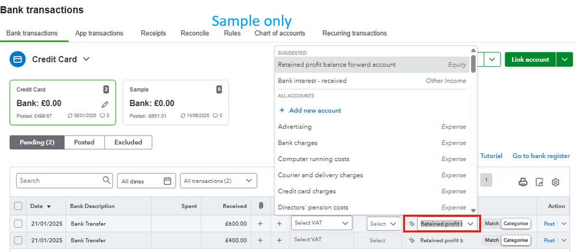This screenshot has height=252, width=576.
Task: Open the All transactions (2) filter dropdown
Action: tap(218, 181)
